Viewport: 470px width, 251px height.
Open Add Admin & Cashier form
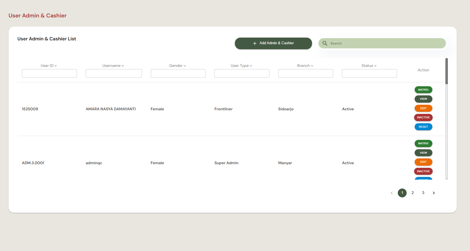273,43
